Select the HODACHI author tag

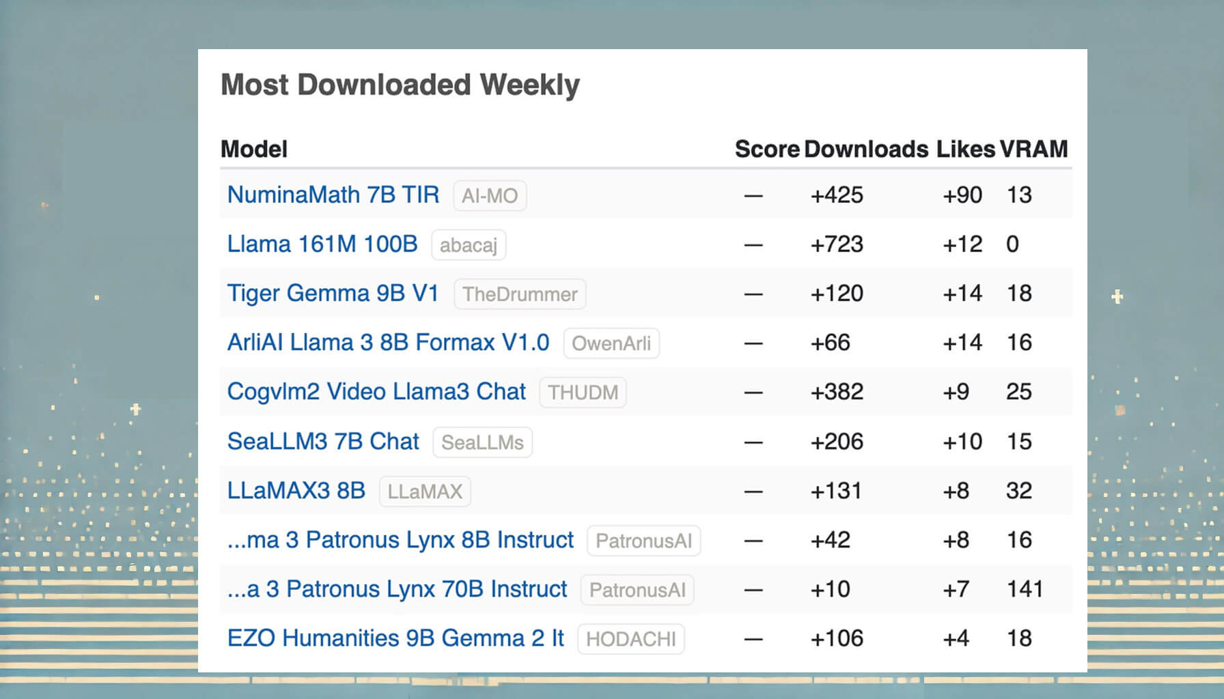pyautogui.click(x=630, y=640)
